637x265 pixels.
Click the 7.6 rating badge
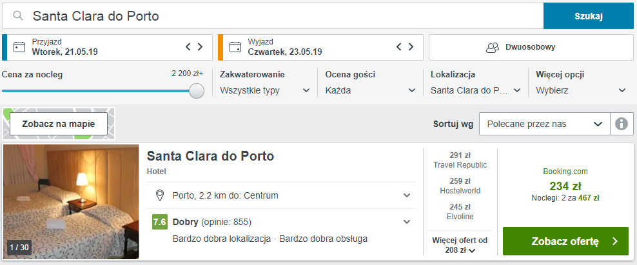(x=160, y=222)
